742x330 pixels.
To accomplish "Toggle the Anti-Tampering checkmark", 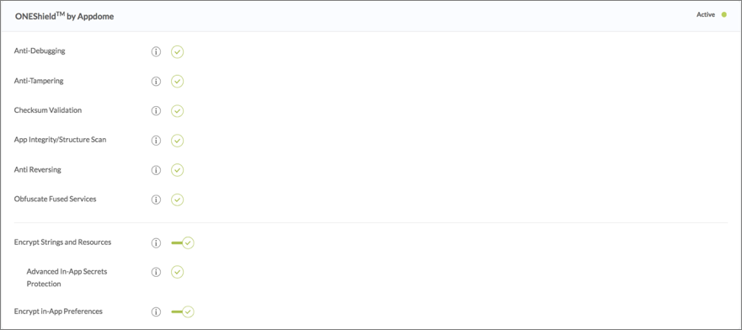I will click(178, 82).
